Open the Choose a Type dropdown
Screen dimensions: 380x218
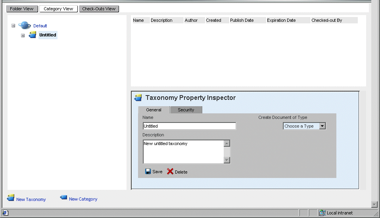tap(322, 126)
